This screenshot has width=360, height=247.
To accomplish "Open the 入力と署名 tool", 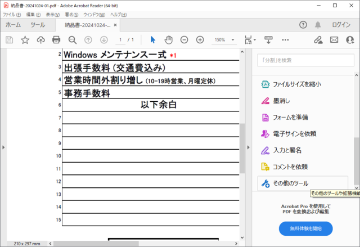I will tap(281, 150).
